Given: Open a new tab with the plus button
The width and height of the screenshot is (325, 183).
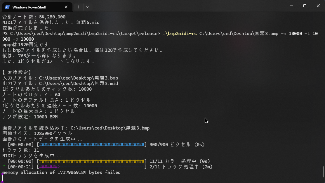Looking at the screenshot, I should (x=79, y=7).
